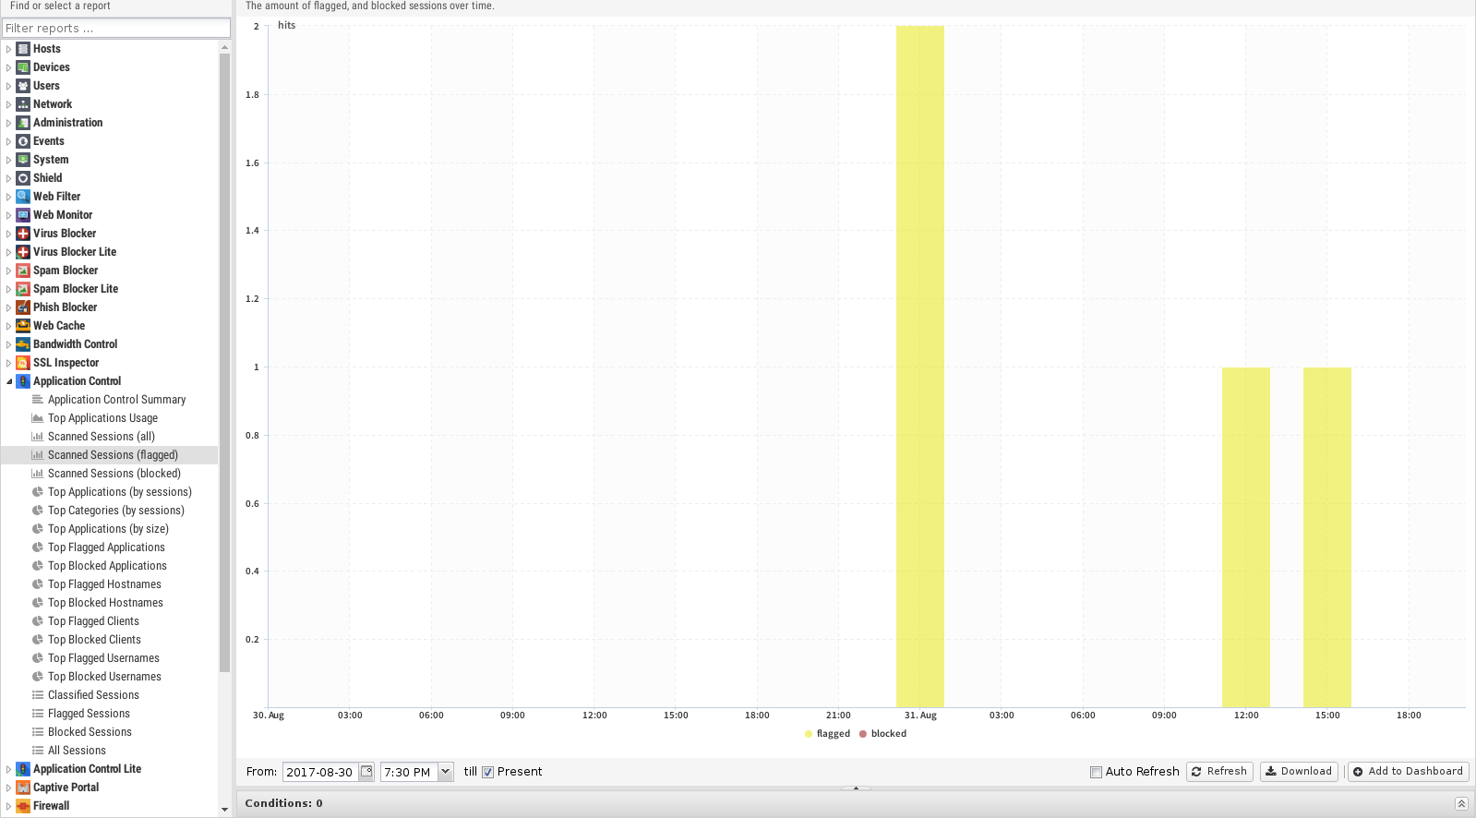The image size is (1476, 818).
Task: Open Scanned Sessions (all) report
Action: (x=102, y=437)
